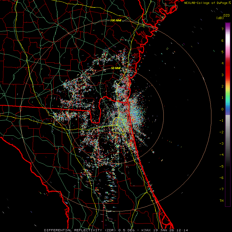Click the 6 dB label on scale

(x=222, y=40)
